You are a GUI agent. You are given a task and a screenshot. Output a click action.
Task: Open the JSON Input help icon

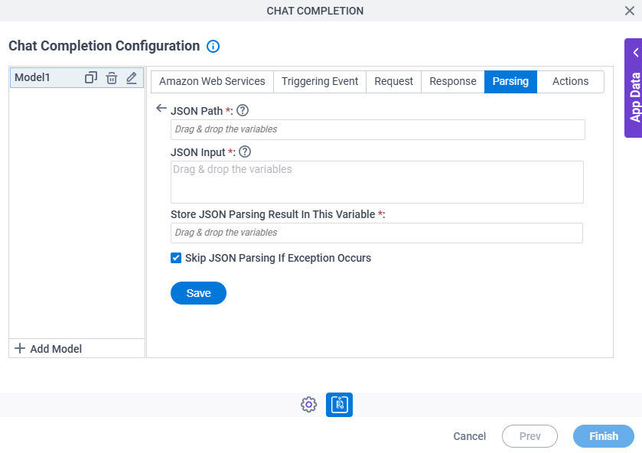click(245, 152)
